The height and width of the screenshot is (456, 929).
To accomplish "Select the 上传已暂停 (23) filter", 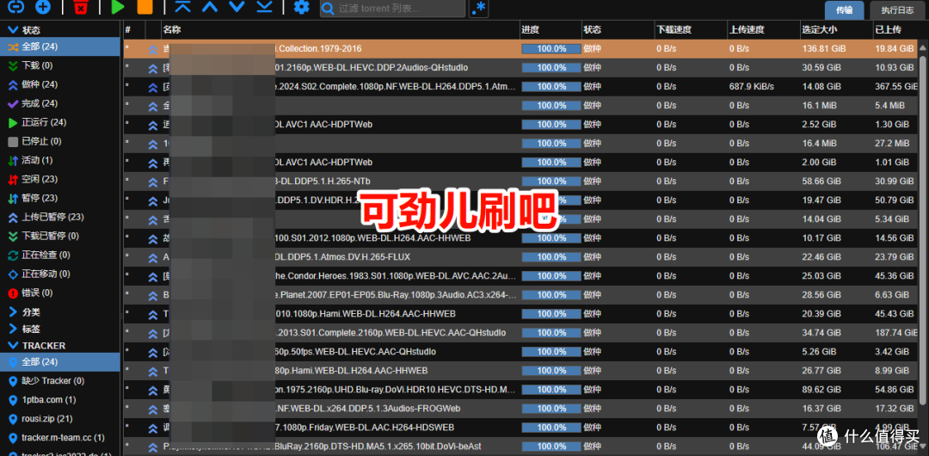I will pos(60,217).
